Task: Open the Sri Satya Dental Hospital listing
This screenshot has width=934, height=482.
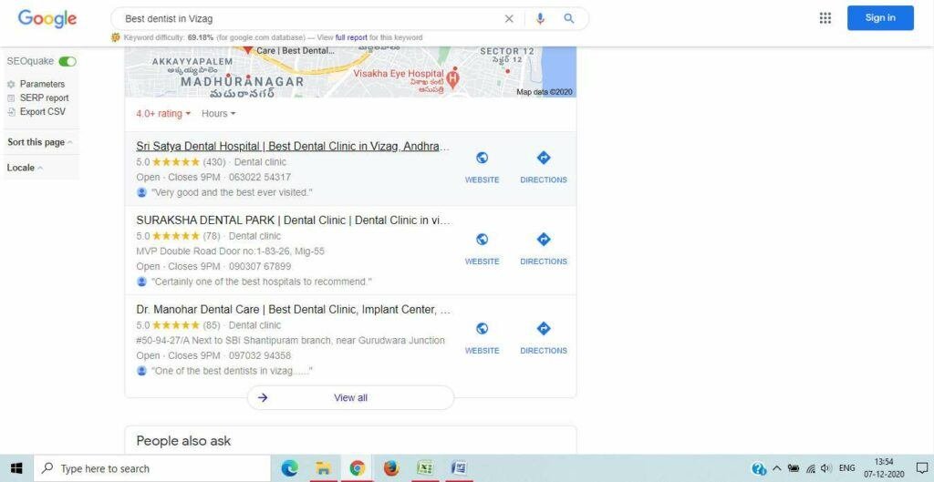Action: pyautogui.click(x=293, y=147)
